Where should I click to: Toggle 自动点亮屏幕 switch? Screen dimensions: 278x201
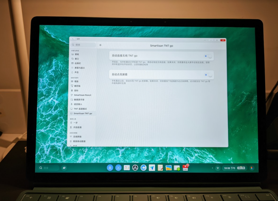point(208,75)
